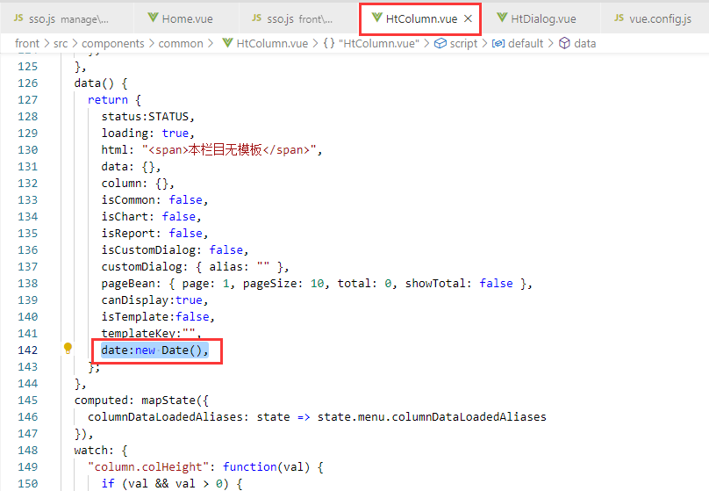Expand the 'front' breadcrumb folder
This screenshot has width=709, height=491.
[27, 43]
